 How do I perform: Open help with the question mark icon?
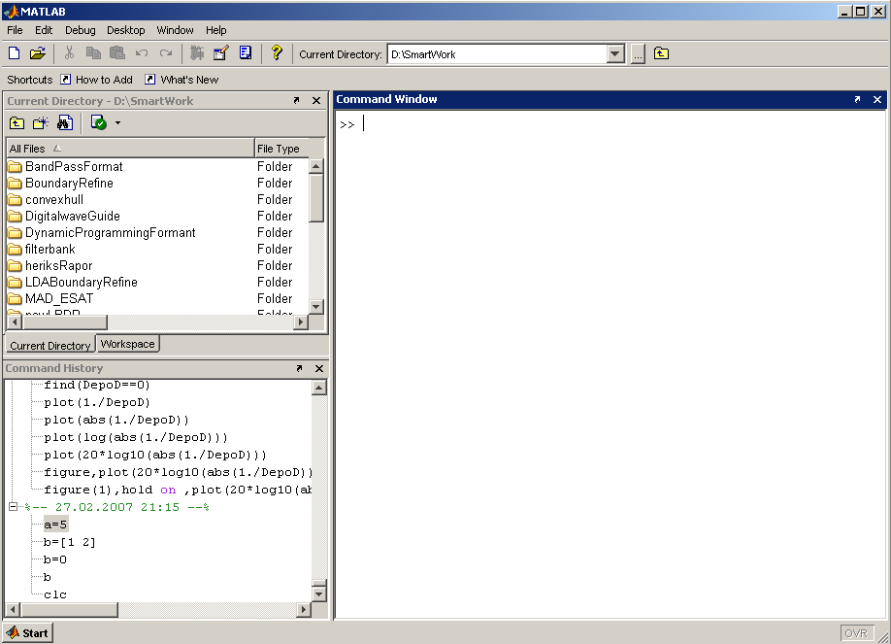(x=277, y=53)
